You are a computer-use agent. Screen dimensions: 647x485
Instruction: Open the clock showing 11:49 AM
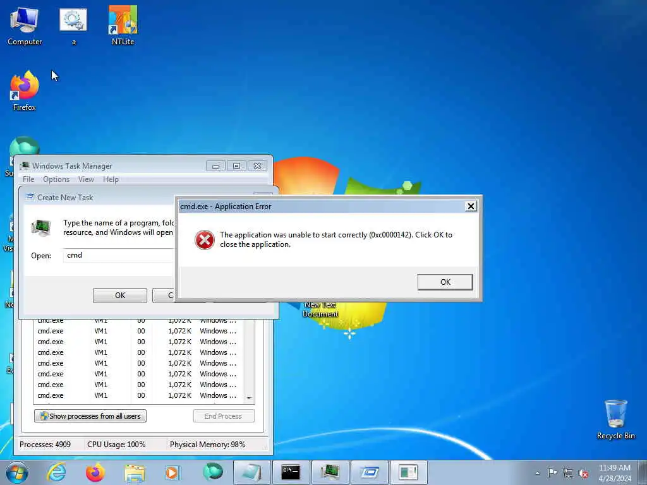(614, 472)
